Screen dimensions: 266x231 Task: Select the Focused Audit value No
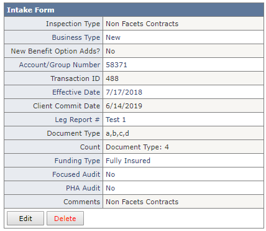pos(111,174)
